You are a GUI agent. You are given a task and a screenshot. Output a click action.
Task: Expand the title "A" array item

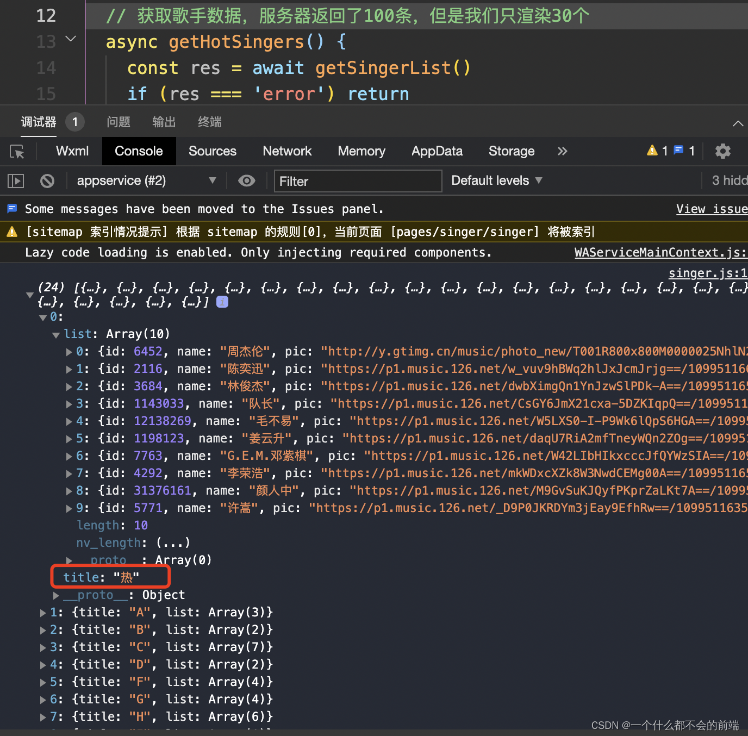pos(43,613)
